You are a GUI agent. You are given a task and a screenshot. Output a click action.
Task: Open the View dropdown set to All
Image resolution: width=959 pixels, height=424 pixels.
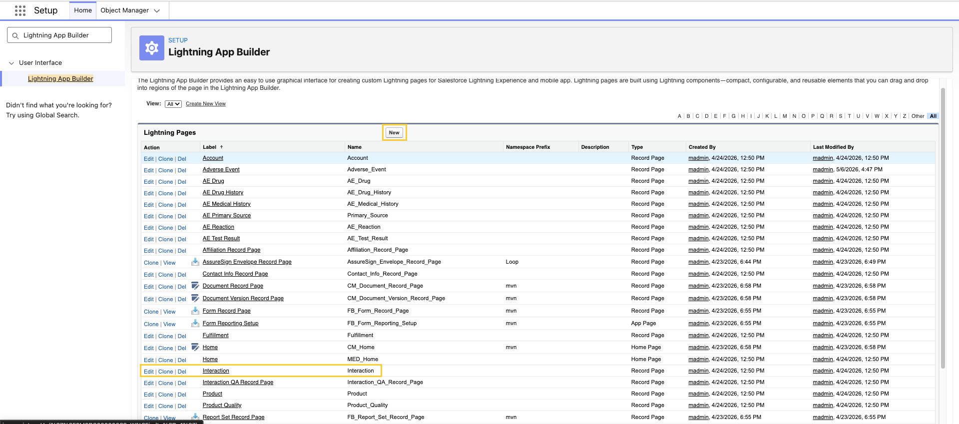(x=173, y=104)
